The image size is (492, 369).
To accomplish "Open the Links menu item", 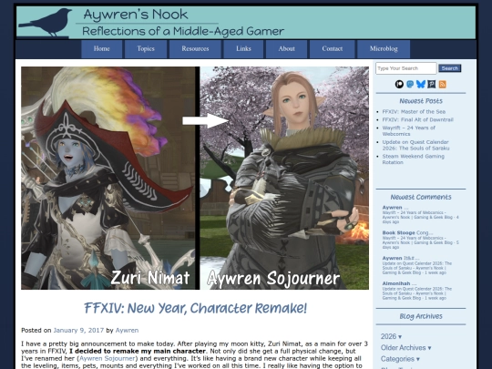I will coord(243,49).
